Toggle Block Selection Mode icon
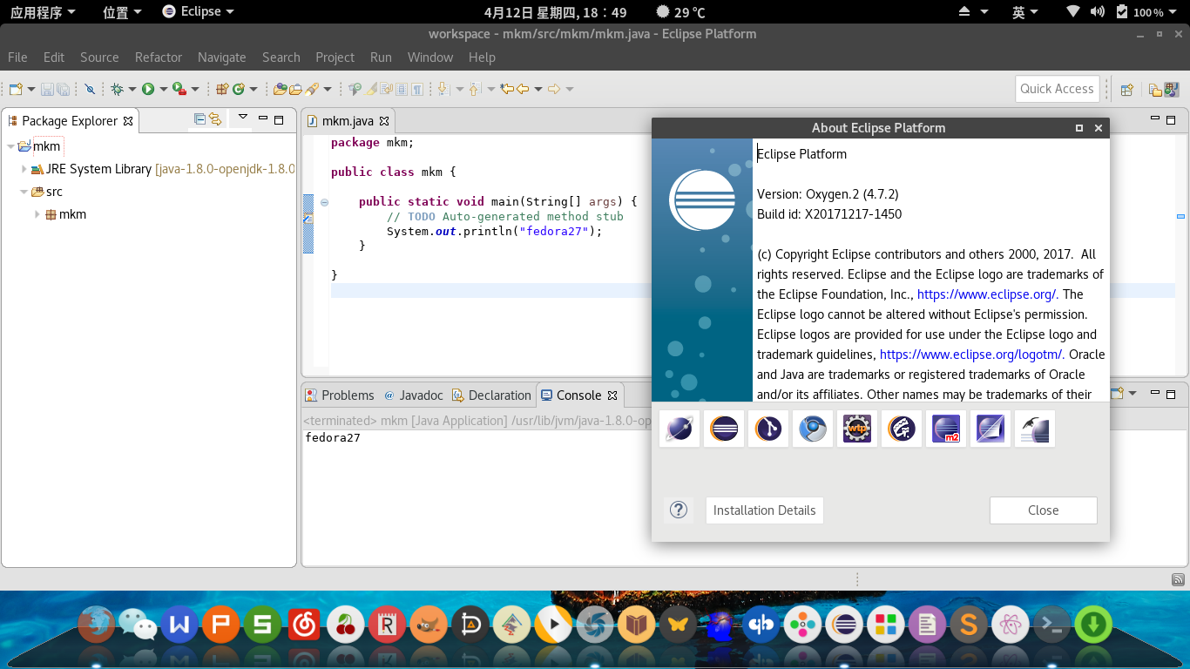 coord(402,89)
